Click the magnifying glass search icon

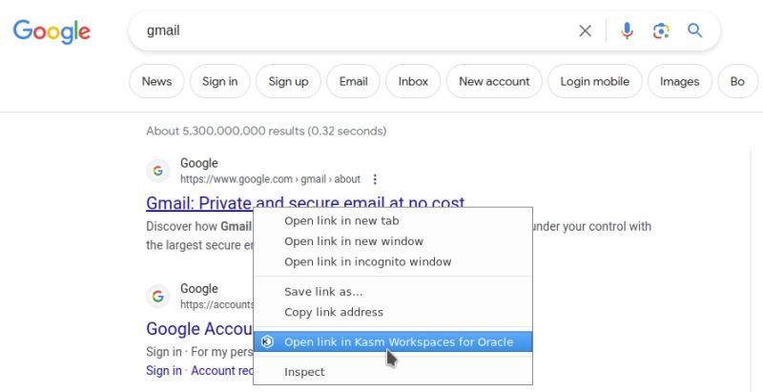pos(695,31)
